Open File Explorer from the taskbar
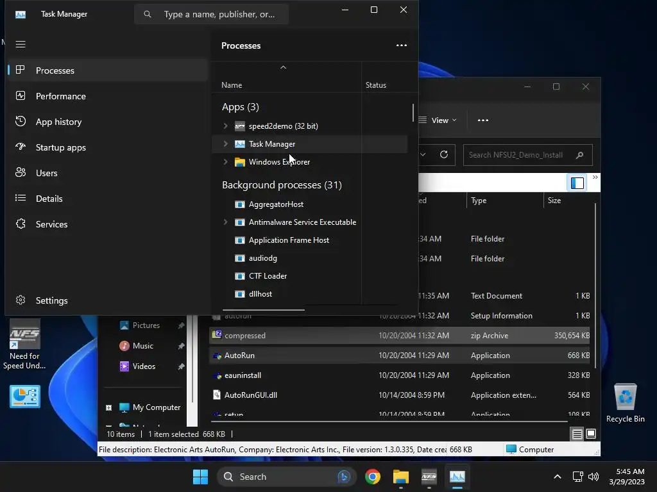The image size is (657, 492). 400,477
